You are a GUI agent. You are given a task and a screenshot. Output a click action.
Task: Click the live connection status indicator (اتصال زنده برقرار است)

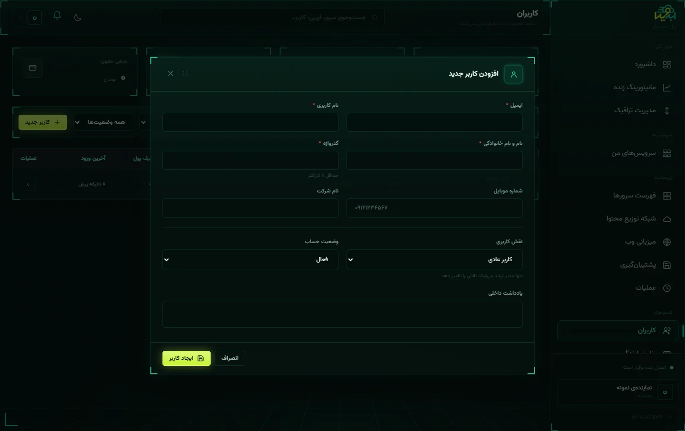tap(648, 367)
